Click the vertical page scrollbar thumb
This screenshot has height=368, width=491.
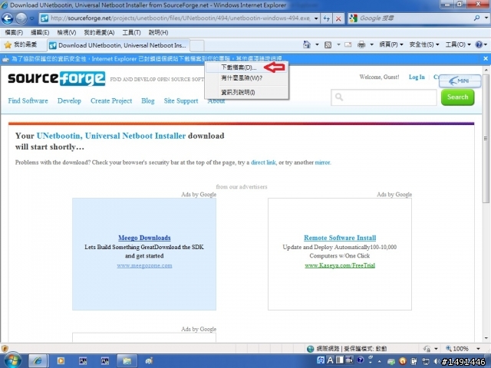click(x=486, y=139)
